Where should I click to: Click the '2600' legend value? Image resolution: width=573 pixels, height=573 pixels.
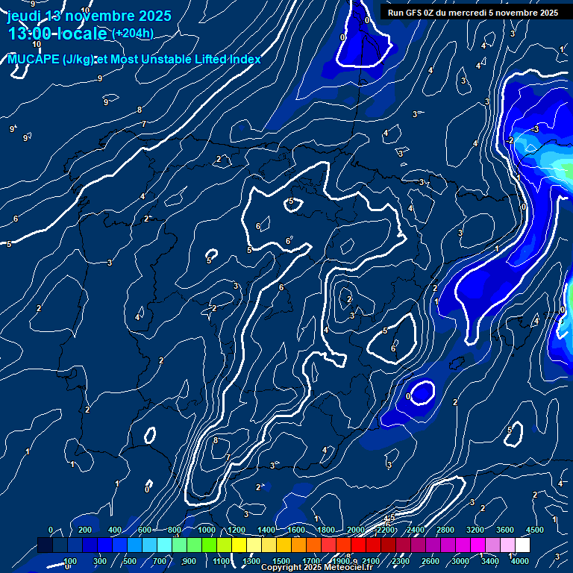click(430, 561)
